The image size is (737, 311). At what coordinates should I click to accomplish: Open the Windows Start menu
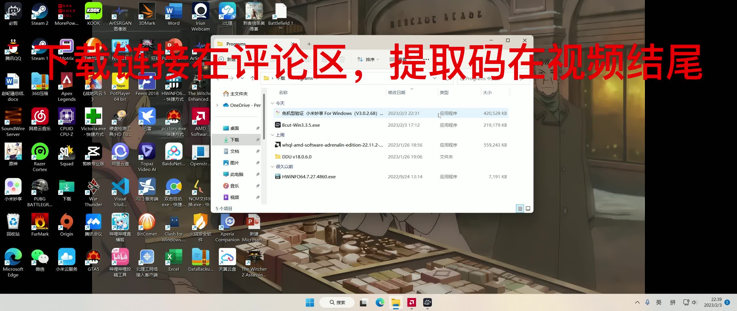(310, 302)
